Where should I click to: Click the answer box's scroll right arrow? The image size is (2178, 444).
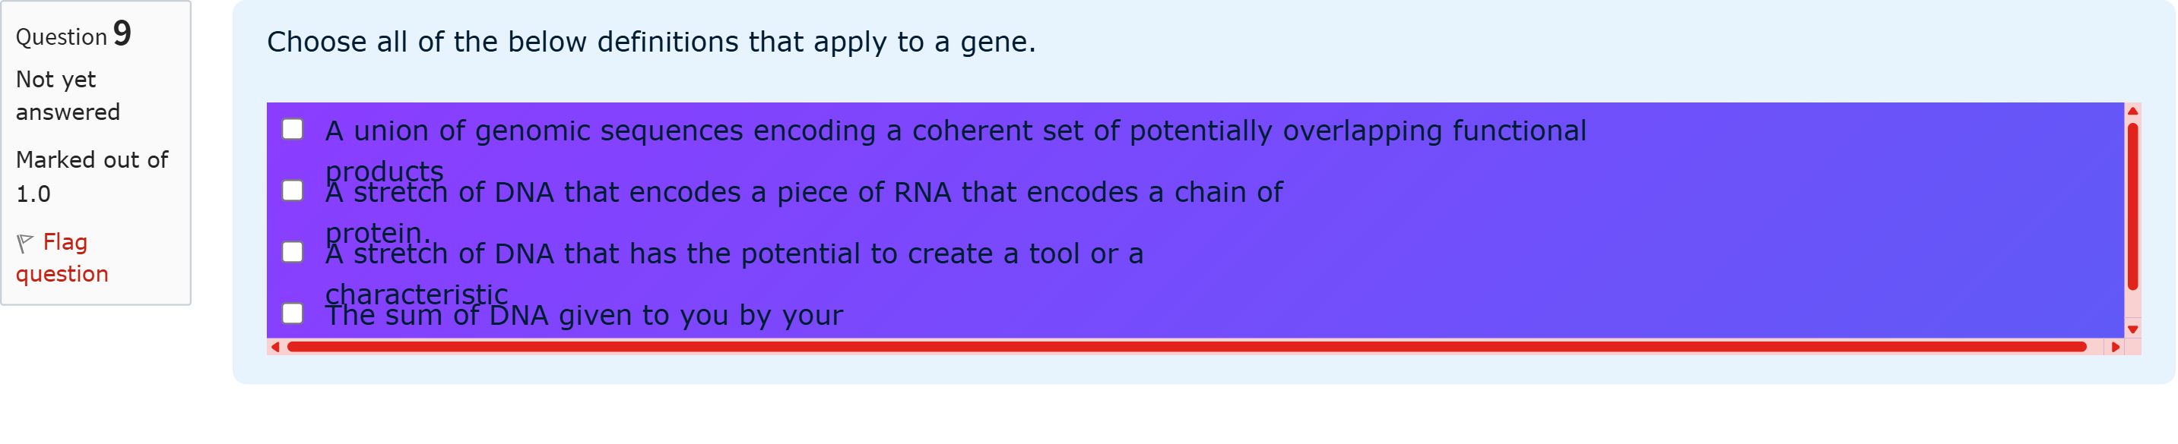[x=2116, y=347]
